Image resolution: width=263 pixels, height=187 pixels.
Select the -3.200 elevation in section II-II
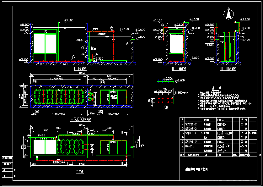[195, 58]
